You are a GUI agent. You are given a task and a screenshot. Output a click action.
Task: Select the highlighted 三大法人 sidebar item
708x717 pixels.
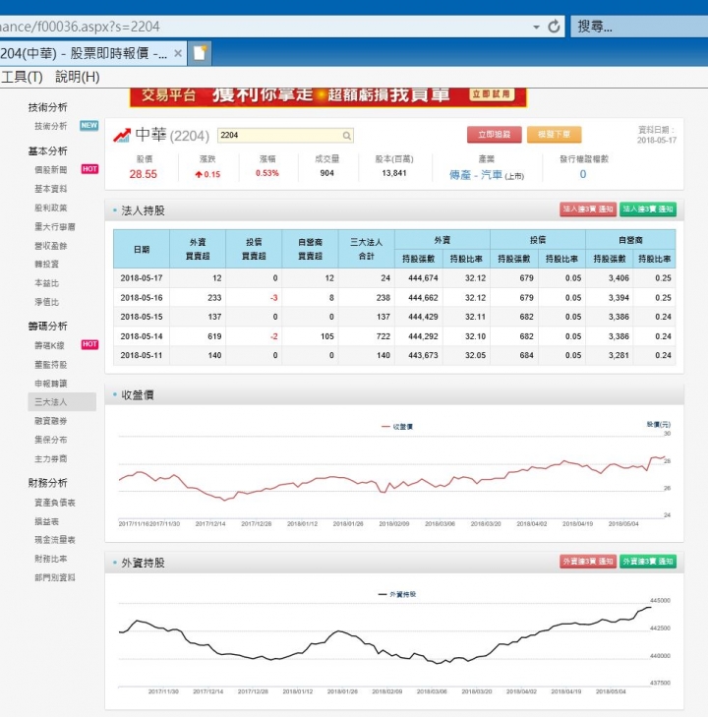coord(62,402)
